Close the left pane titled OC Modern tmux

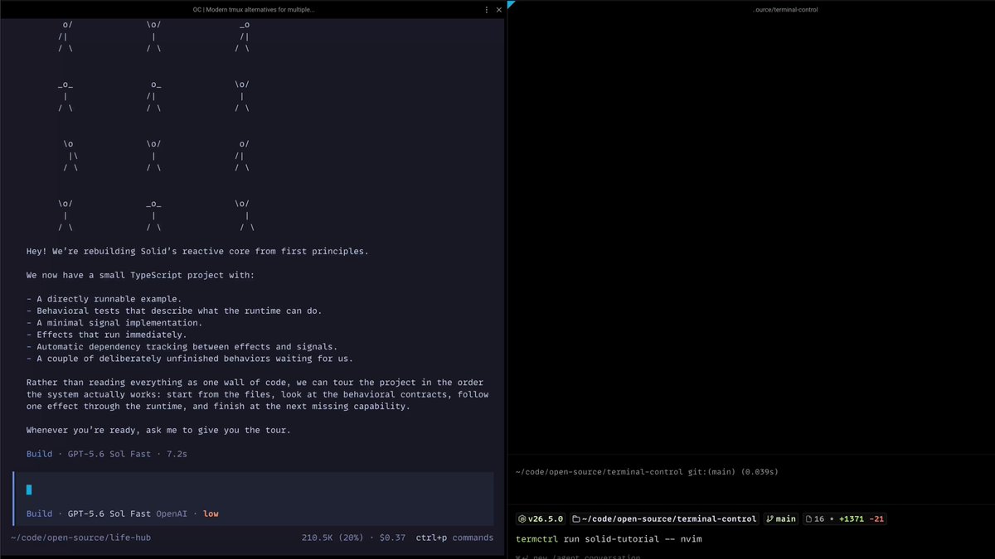[498, 9]
